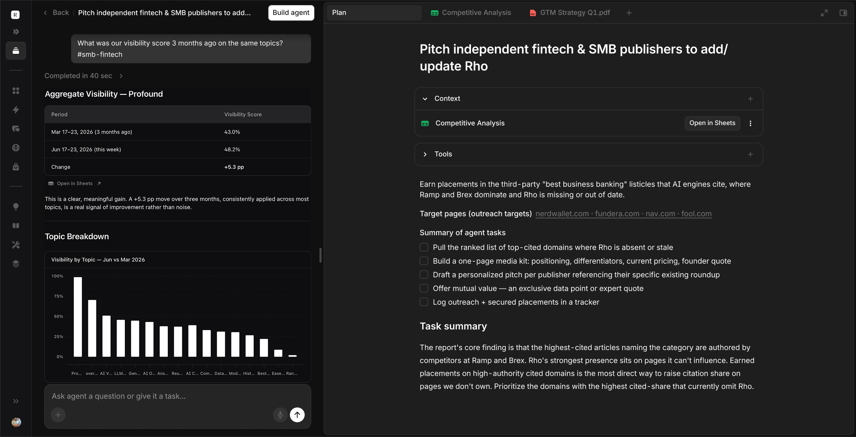Screen dimensions: 856x437
Task: Click the double-arrow icon below the logo
Action: click(16, 32)
